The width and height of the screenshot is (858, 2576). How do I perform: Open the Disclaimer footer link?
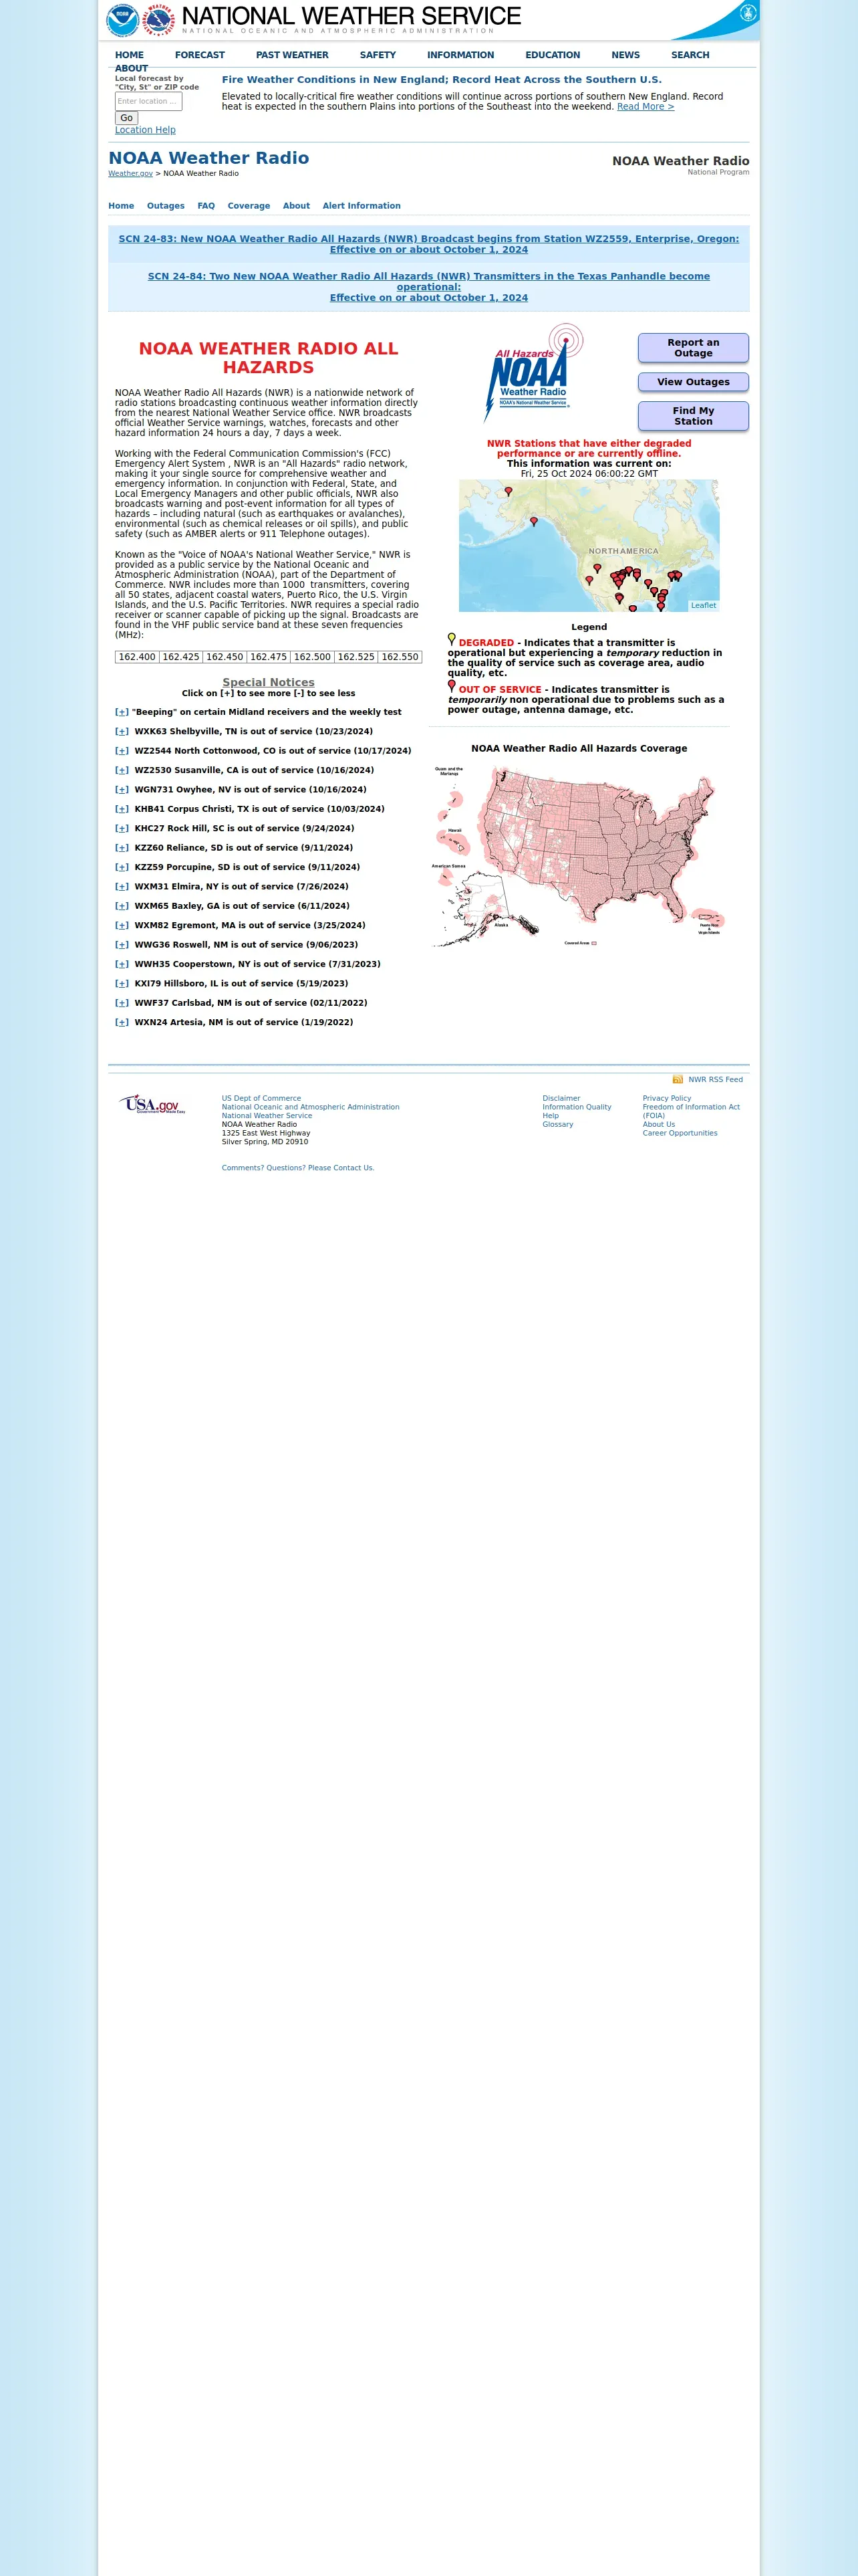pos(561,1099)
